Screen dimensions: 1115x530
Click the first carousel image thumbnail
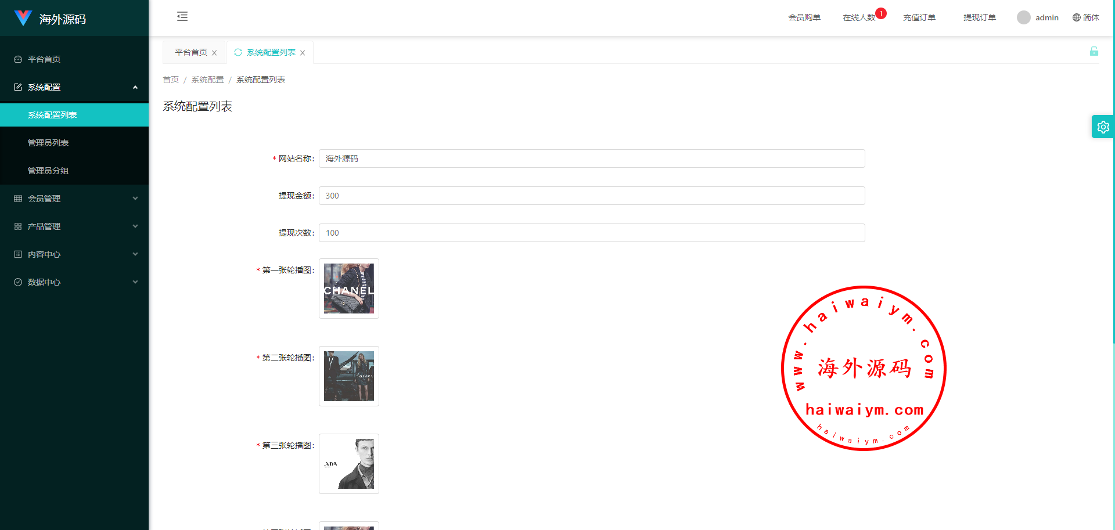pyautogui.click(x=348, y=289)
